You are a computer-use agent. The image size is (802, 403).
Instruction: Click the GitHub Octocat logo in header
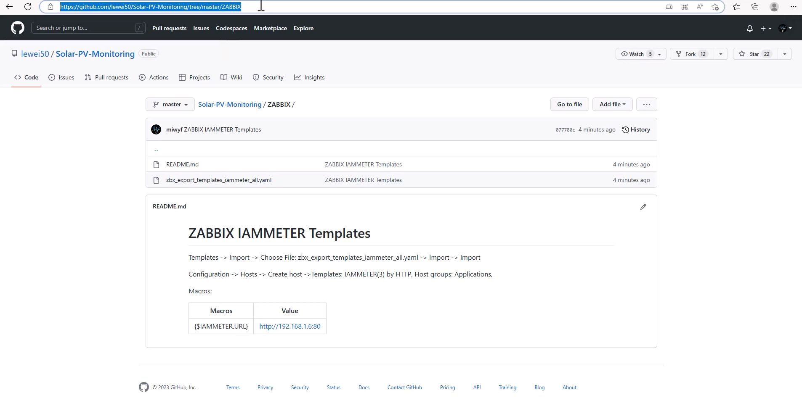[18, 28]
